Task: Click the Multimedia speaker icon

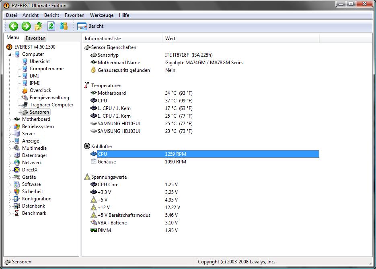Action: click(17, 148)
